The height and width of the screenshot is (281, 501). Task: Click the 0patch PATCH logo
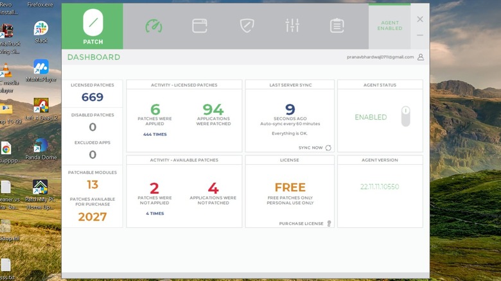92,26
